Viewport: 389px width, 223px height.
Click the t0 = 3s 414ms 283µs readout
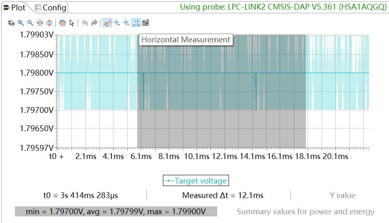click(x=81, y=195)
